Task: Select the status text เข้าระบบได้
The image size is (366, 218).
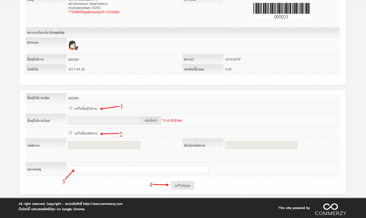Action: pyautogui.click(x=233, y=59)
